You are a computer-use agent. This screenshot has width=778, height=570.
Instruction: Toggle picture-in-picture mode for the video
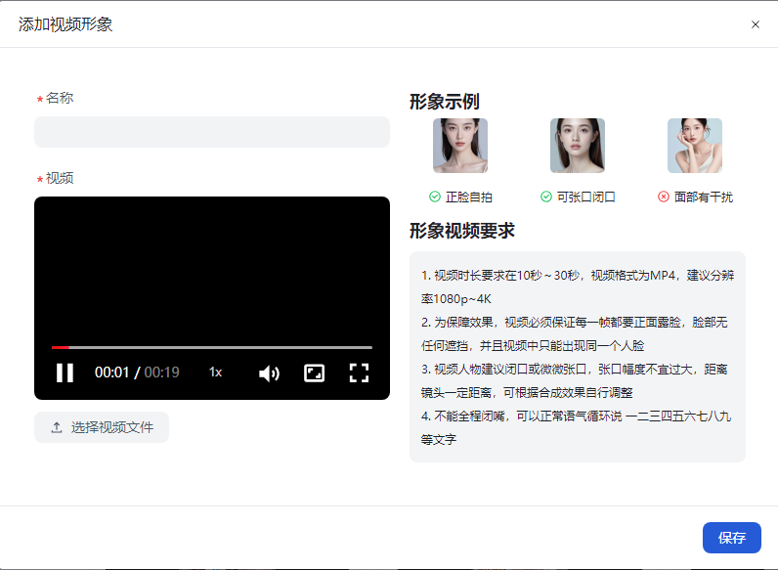pyautogui.click(x=314, y=373)
